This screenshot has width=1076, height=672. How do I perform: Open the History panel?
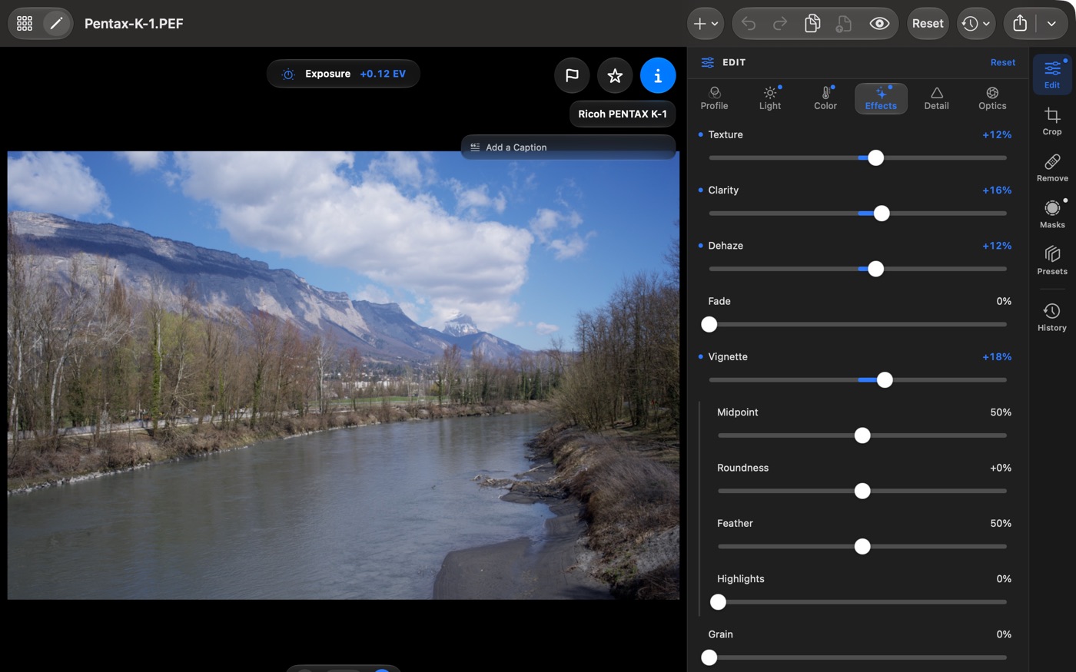click(x=1052, y=317)
